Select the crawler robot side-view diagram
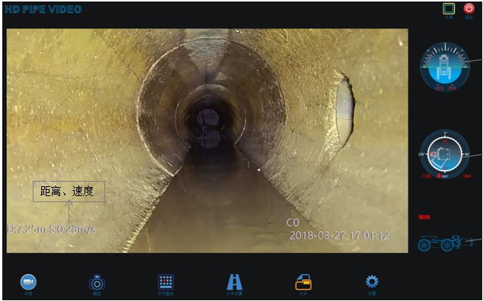Viewport: 483px width, 301px height. 445,243
